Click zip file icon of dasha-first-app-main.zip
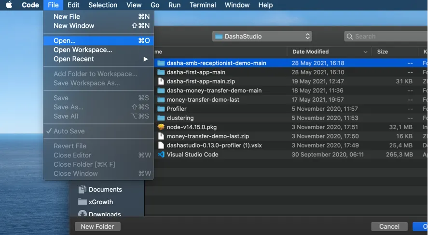The height and width of the screenshot is (235, 428). (x=161, y=81)
